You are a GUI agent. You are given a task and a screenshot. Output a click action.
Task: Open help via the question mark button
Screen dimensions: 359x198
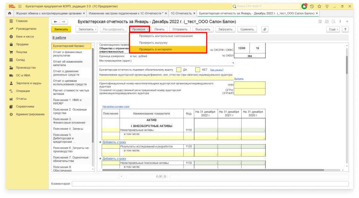click(x=345, y=29)
